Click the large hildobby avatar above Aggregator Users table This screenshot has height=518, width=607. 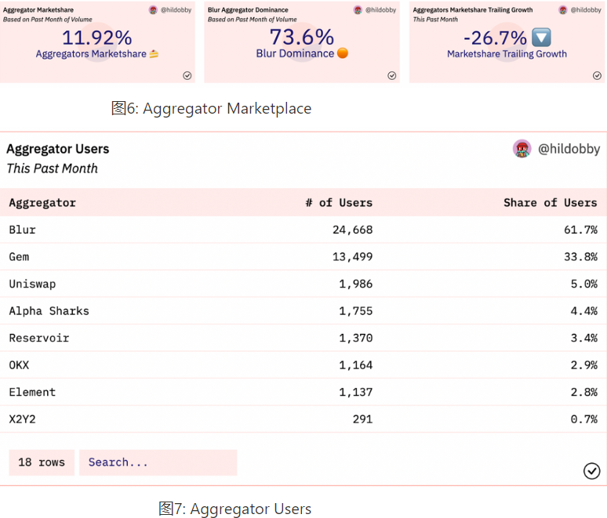pyautogui.click(x=522, y=149)
